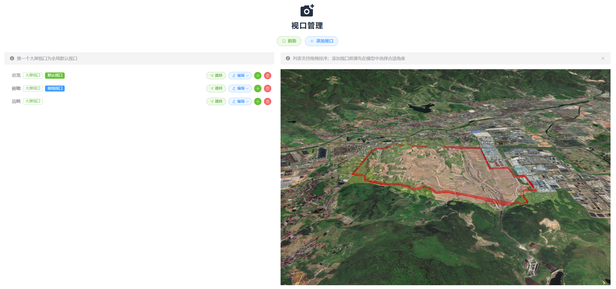Click the 添加视口 button
Viewport: 616px width, 289px height.
click(321, 41)
